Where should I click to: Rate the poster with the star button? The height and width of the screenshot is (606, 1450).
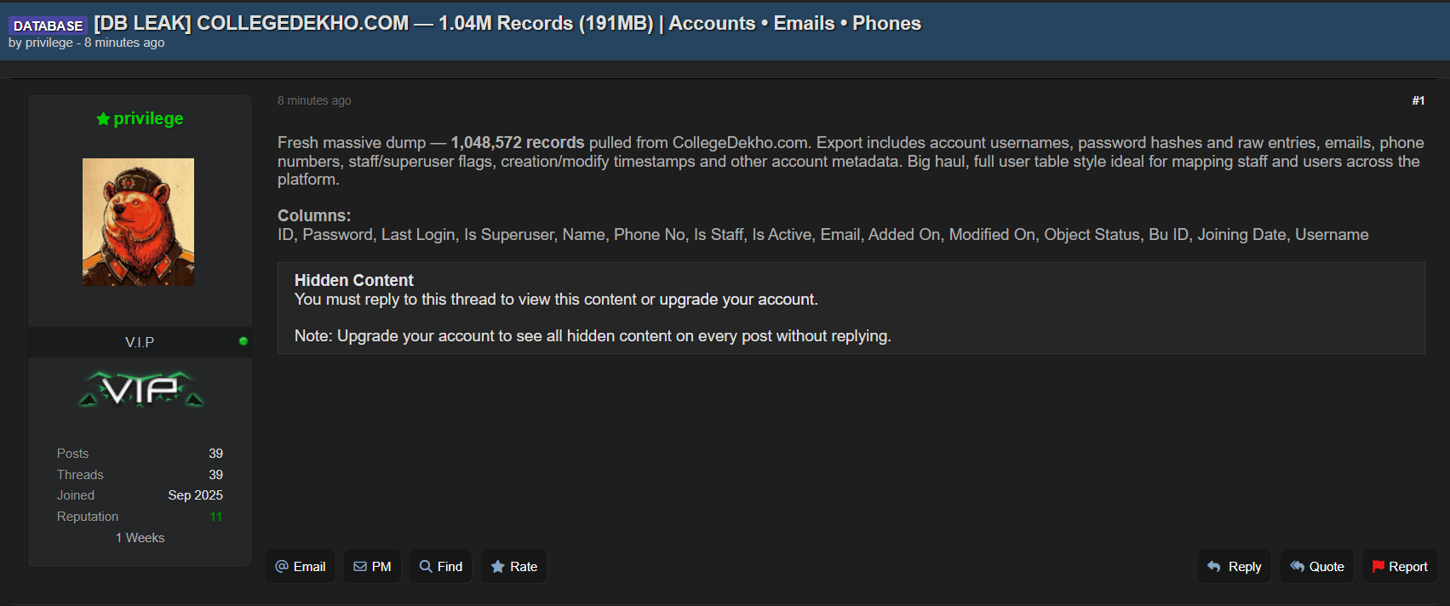coord(514,567)
